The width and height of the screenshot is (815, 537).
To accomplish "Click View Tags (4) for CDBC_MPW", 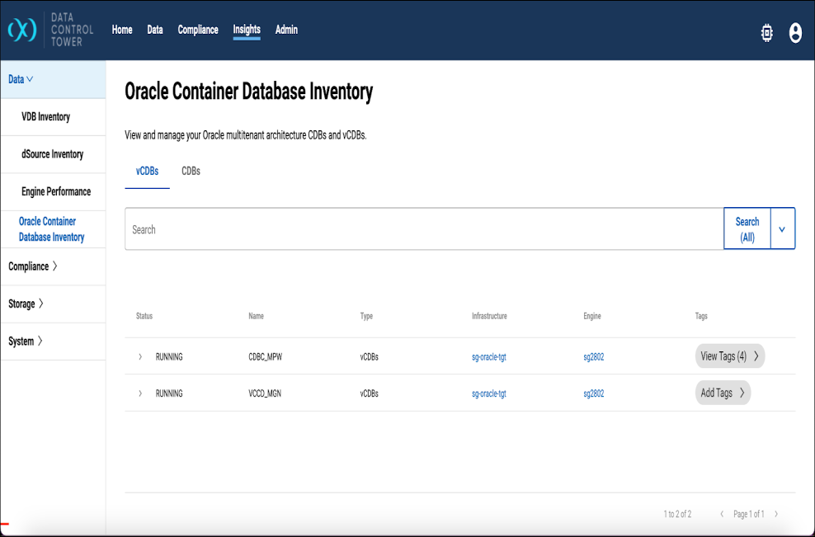I will coord(729,356).
